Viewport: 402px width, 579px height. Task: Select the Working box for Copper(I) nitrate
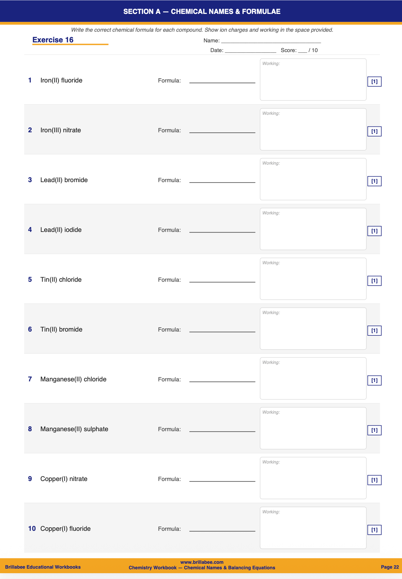[x=313, y=478]
